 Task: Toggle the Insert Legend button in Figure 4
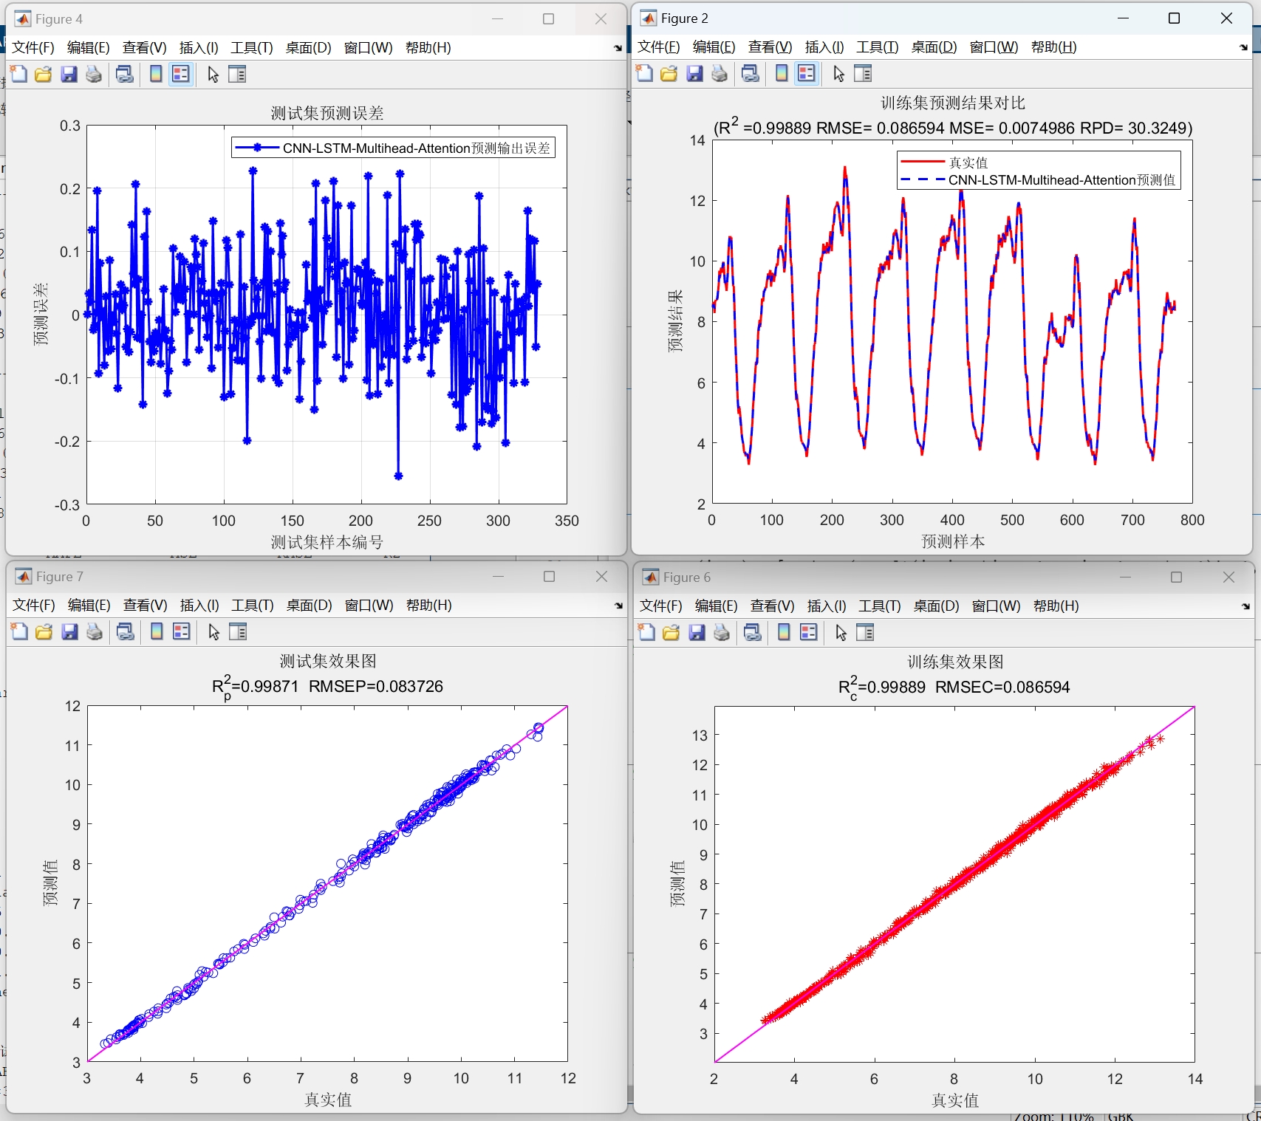pos(180,74)
